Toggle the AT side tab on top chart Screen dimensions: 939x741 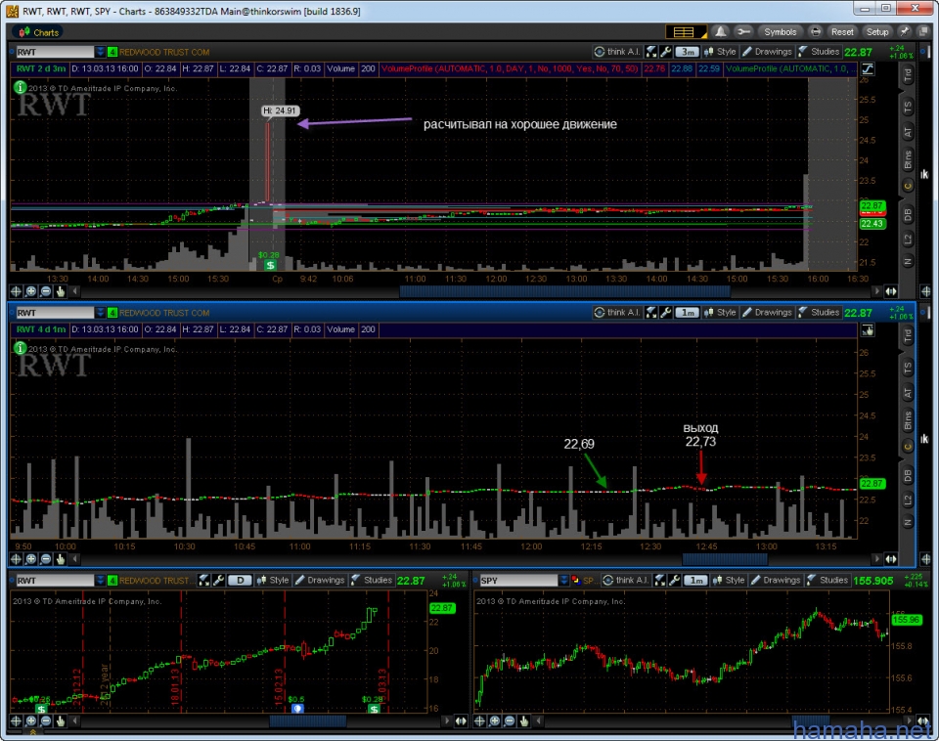[908, 133]
